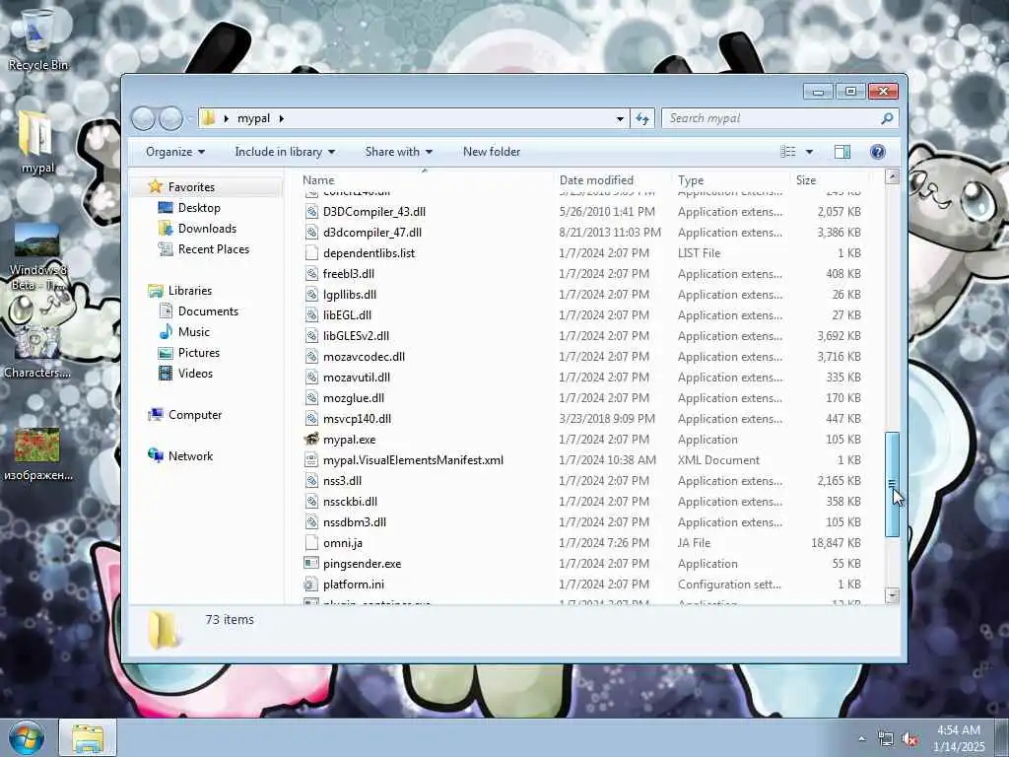Image resolution: width=1009 pixels, height=757 pixels.
Task: Click the scrollbar down arrow
Action: 892,595
